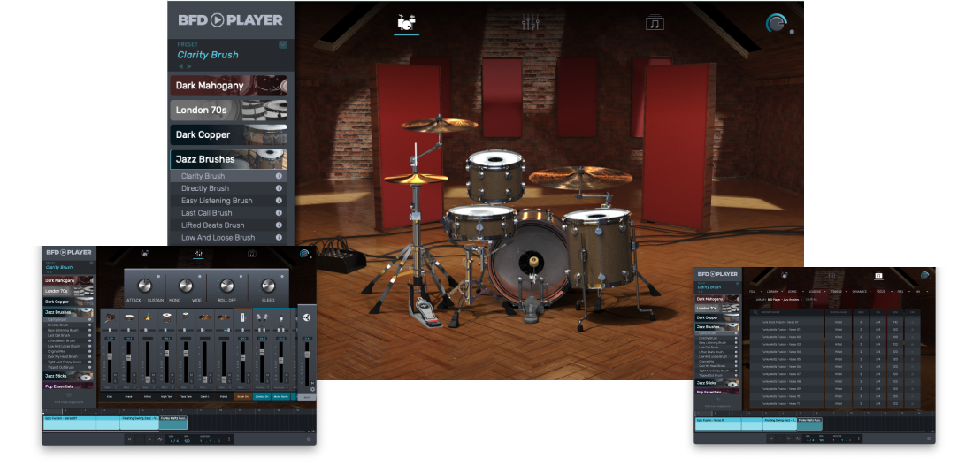The height and width of the screenshot is (466, 973).
Task: Click the Kick channel icon in mixer window
Action: point(110,317)
